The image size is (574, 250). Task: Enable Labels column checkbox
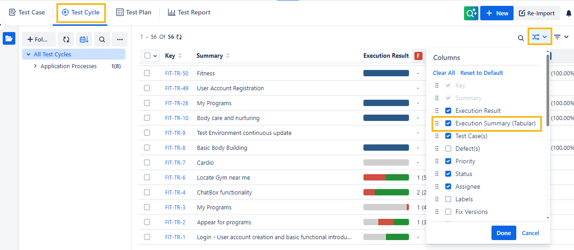point(448,199)
